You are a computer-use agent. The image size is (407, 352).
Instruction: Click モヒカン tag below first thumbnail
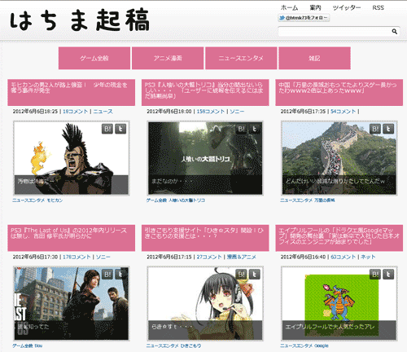pos(55,200)
